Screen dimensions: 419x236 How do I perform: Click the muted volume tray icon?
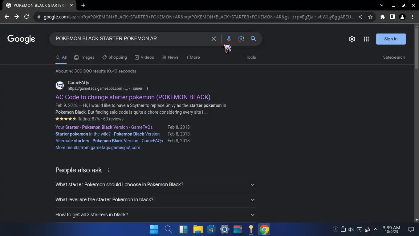351,230
